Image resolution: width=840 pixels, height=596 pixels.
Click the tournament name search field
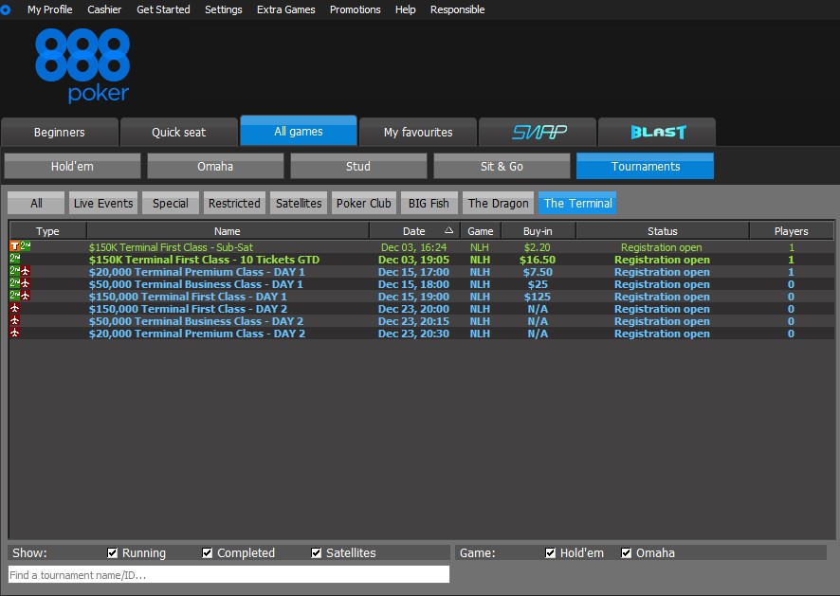point(228,574)
